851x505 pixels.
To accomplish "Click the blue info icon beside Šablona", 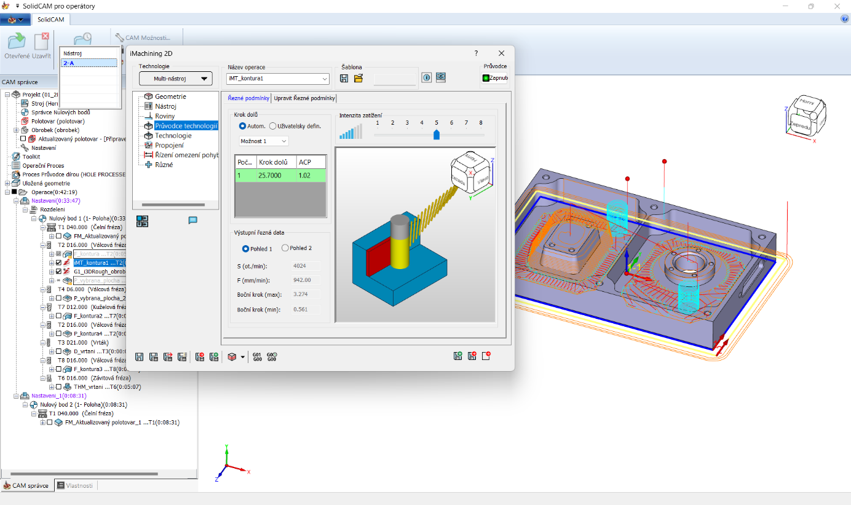I will tap(427, 77).
